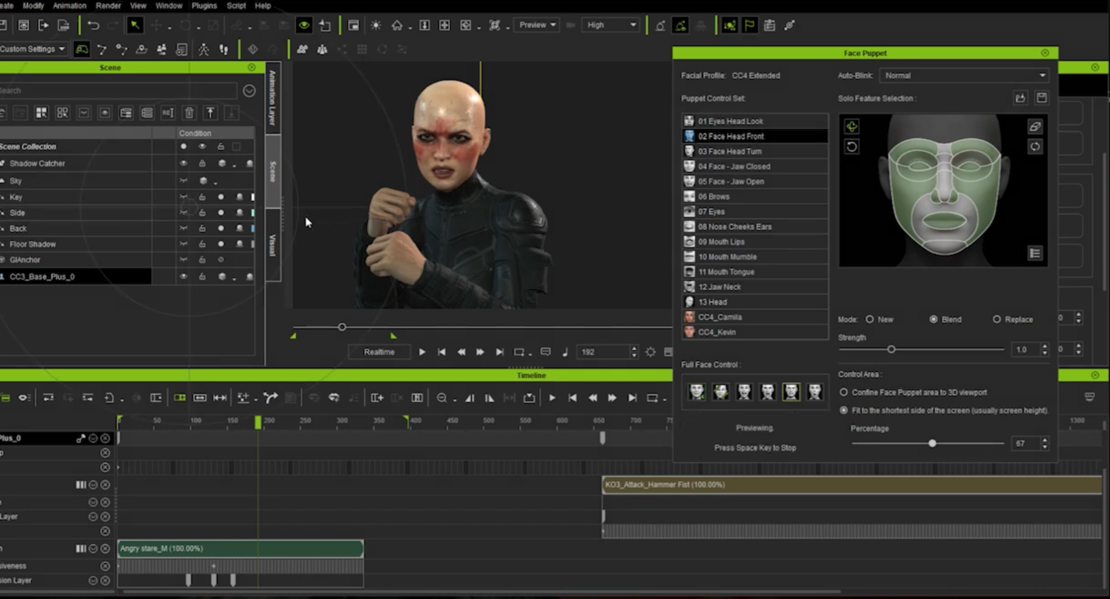Toggle visibility eye for Scene Collection
The image size is (1110, 599).
[x=202, y=146]
